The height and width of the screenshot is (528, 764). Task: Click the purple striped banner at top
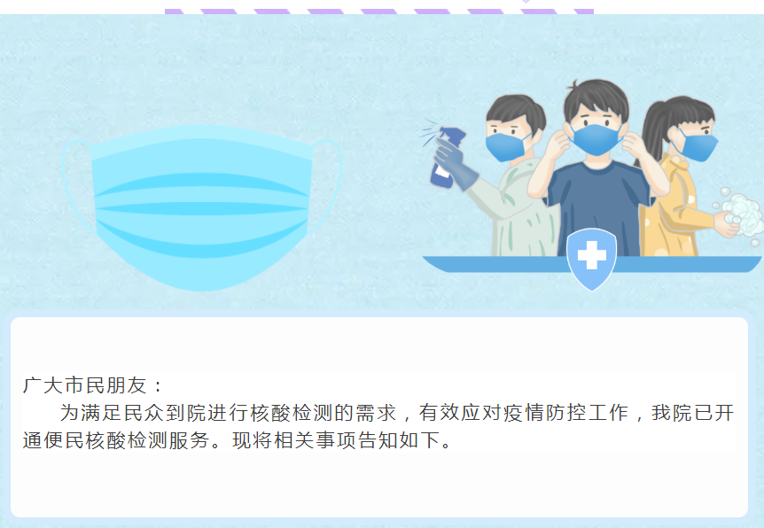379,12
